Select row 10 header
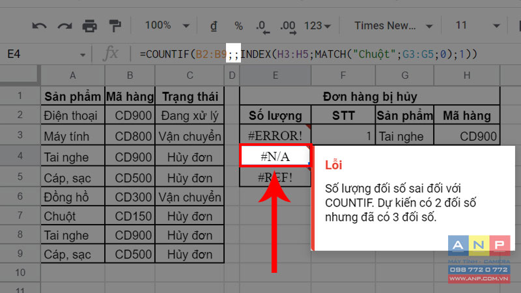Screen dimensions: 521x293 pyautogui.click(x=20, y=273)
